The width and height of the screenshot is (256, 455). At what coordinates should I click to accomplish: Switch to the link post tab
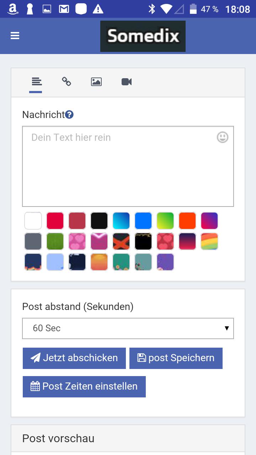tap(66, 82)
